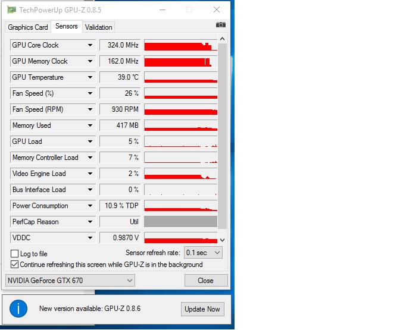
Task: Click the Util PerfCap value
Action: coord(120,222)
